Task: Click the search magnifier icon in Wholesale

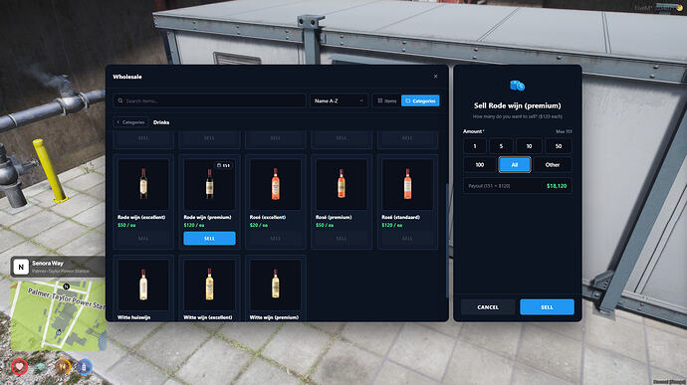Action: pyautogui.click(x=120, y=100)
